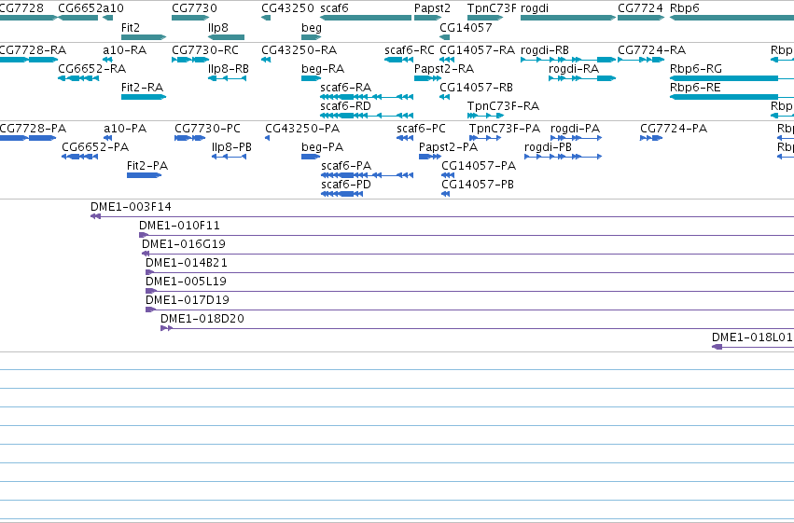Viewport: 794px width, 523px height.
Task: Select the CG14057-PA protein feature
Action: [x=448, y=175]
